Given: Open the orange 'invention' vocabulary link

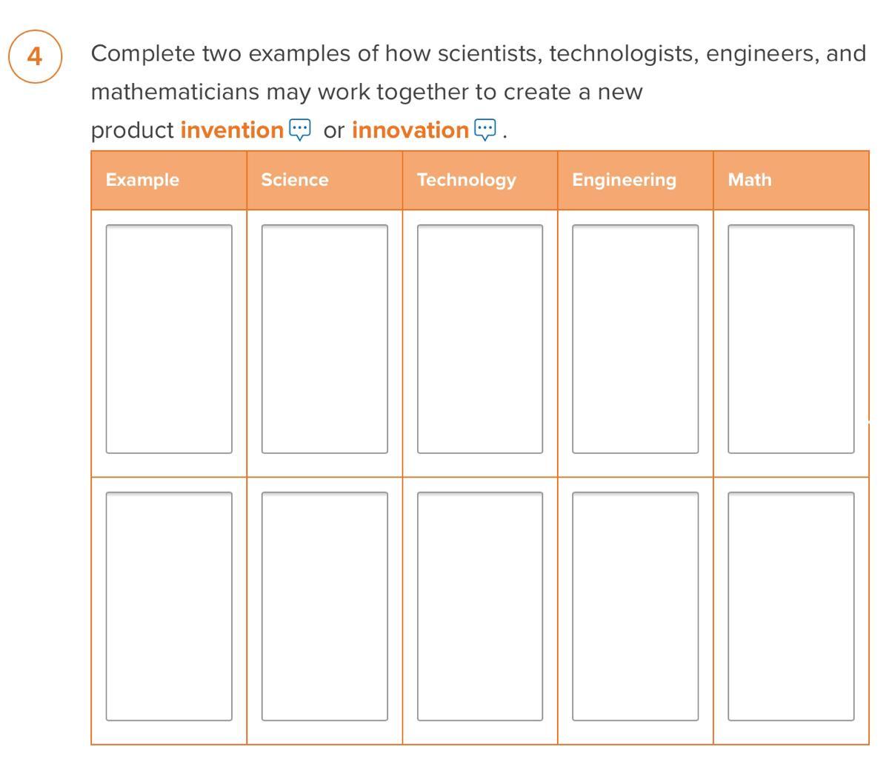Looking at the screenshot, I should [232, 130].
